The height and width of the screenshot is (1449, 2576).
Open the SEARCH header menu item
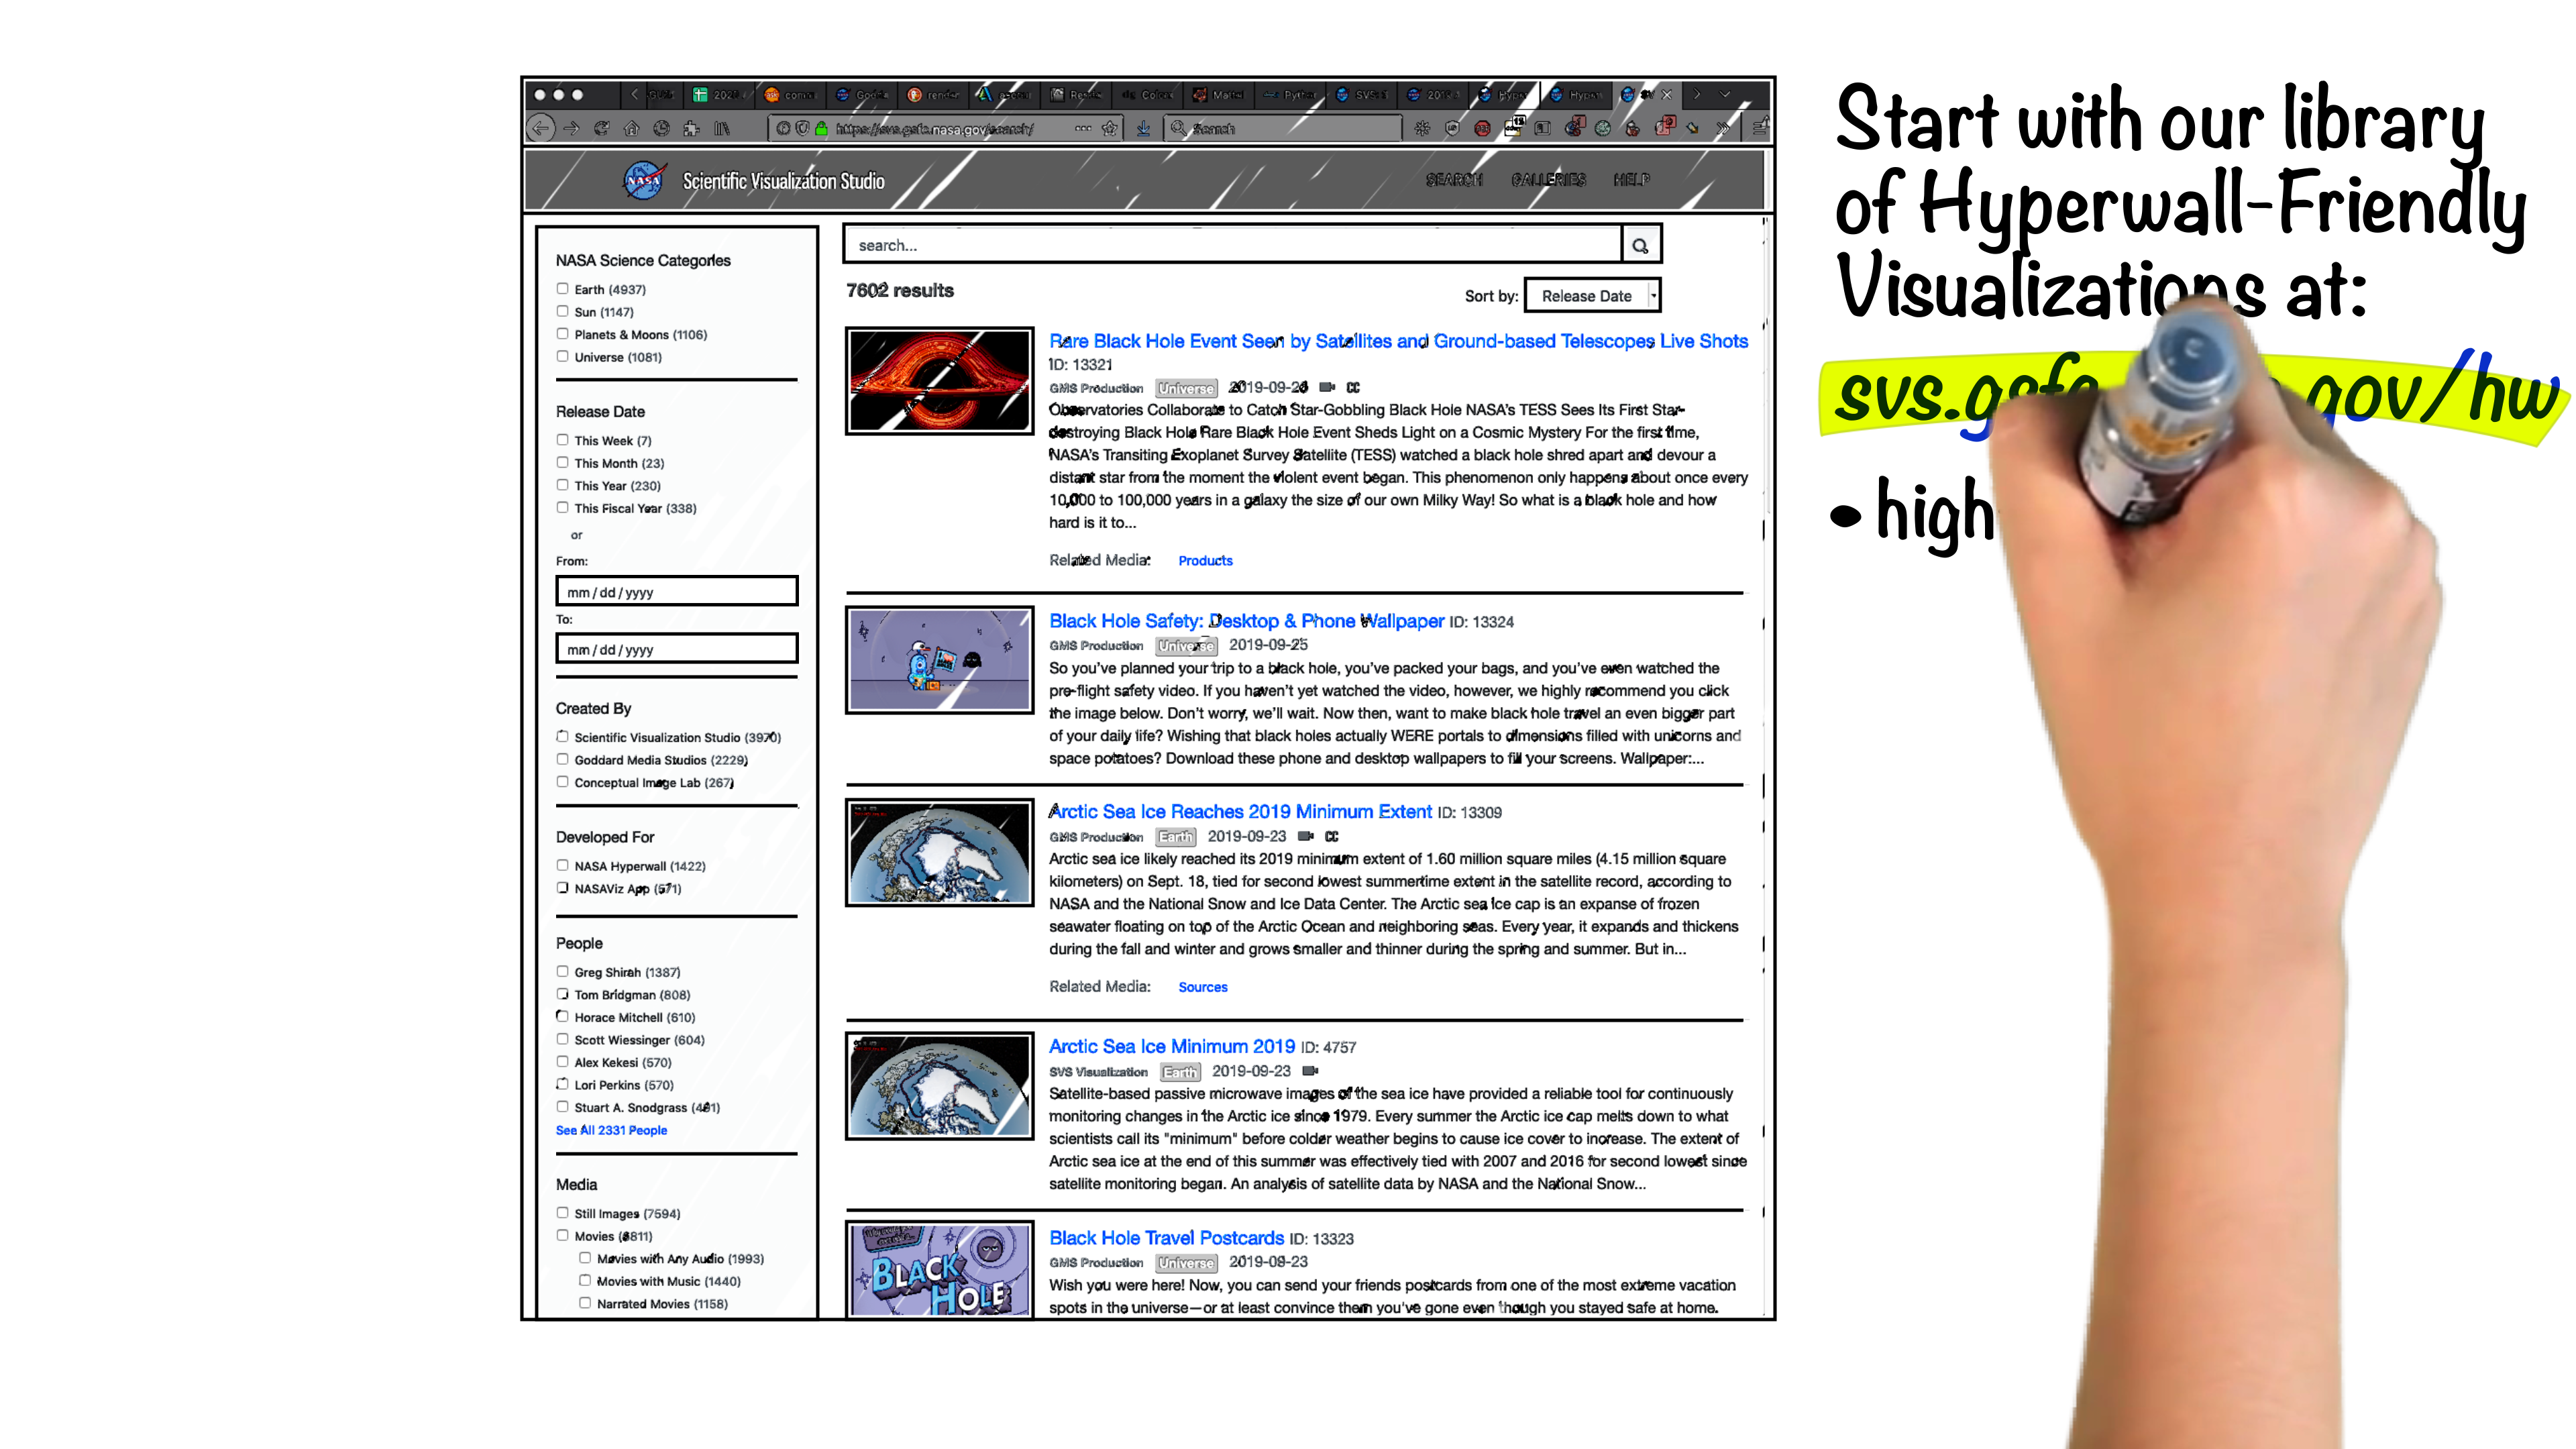(1454, 180)
